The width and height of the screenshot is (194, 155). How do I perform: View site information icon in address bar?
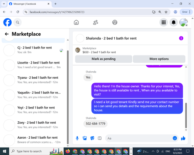[x=26, y=12]
